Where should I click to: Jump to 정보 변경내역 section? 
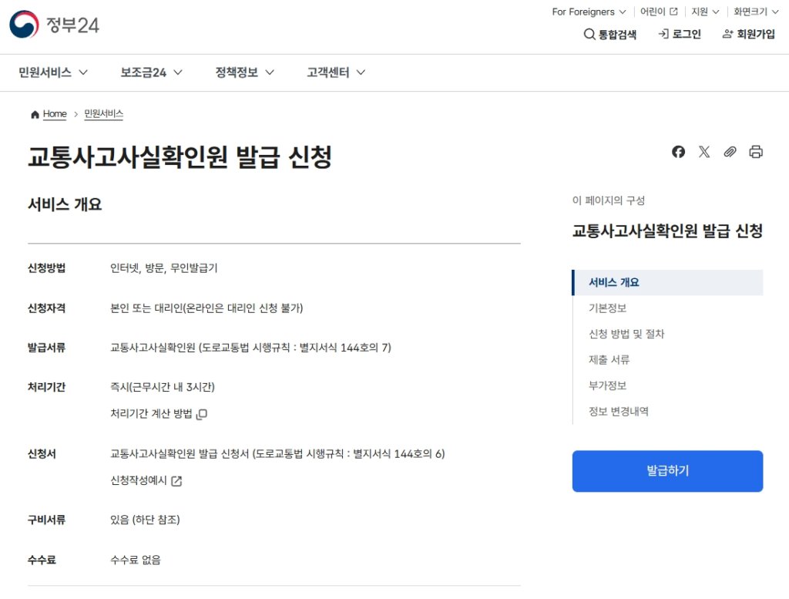pos(619,411)
